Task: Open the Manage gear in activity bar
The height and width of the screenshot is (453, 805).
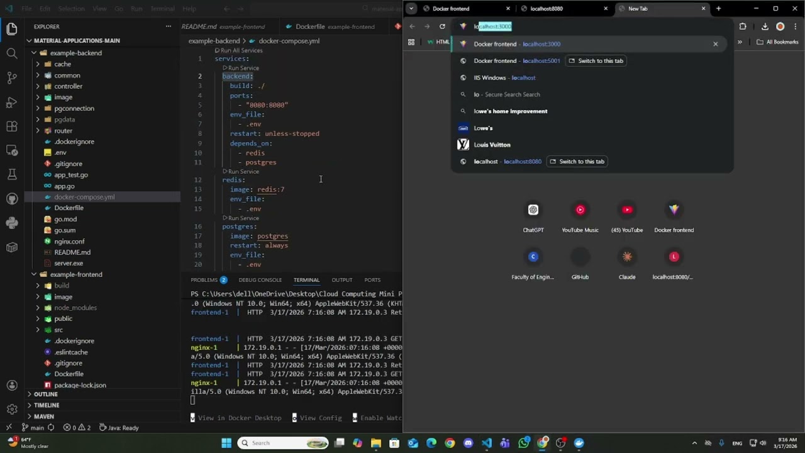Action: click(x=11, y=409)
